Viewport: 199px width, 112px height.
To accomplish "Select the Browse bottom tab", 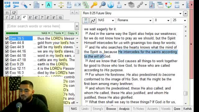I will pos(111,109).
